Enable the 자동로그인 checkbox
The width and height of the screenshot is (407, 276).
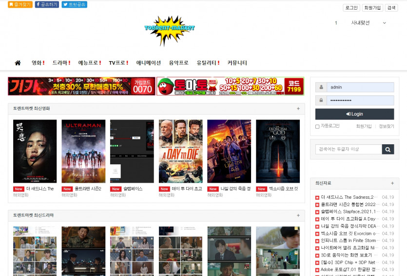tap(318, 126)
